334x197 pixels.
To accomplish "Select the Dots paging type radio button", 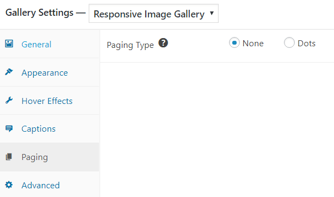I will click(289, 42).
